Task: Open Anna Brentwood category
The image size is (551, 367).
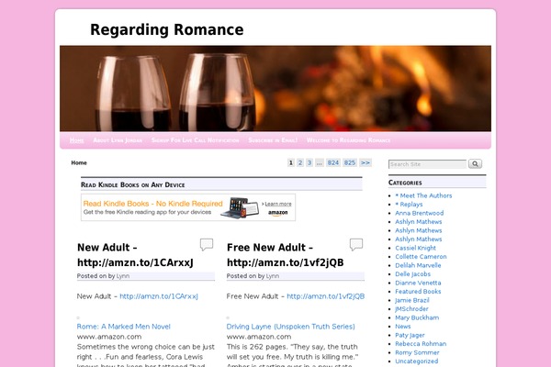Action: coord(420,213)
